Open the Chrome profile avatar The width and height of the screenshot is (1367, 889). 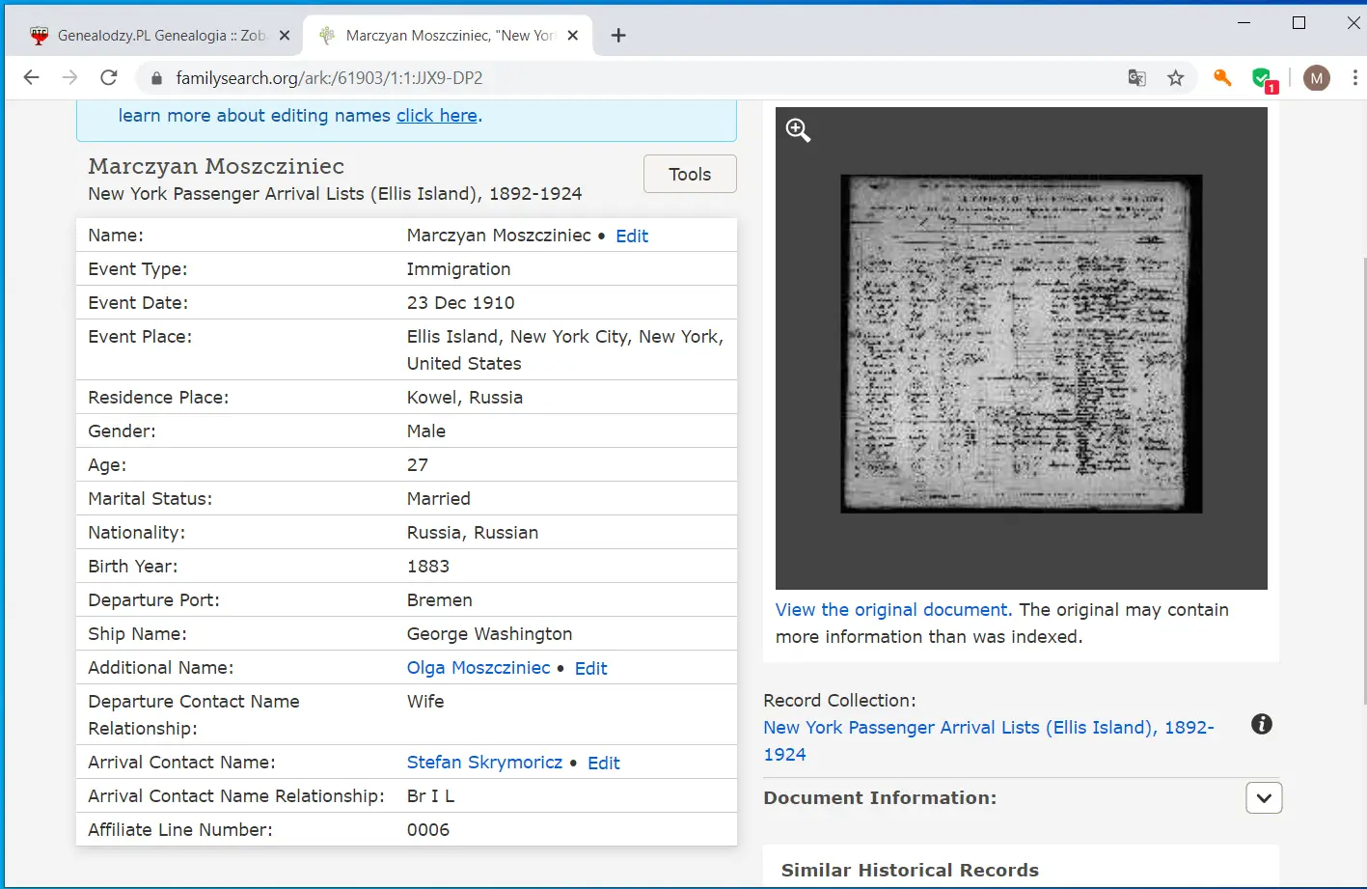click(1316, 78)
